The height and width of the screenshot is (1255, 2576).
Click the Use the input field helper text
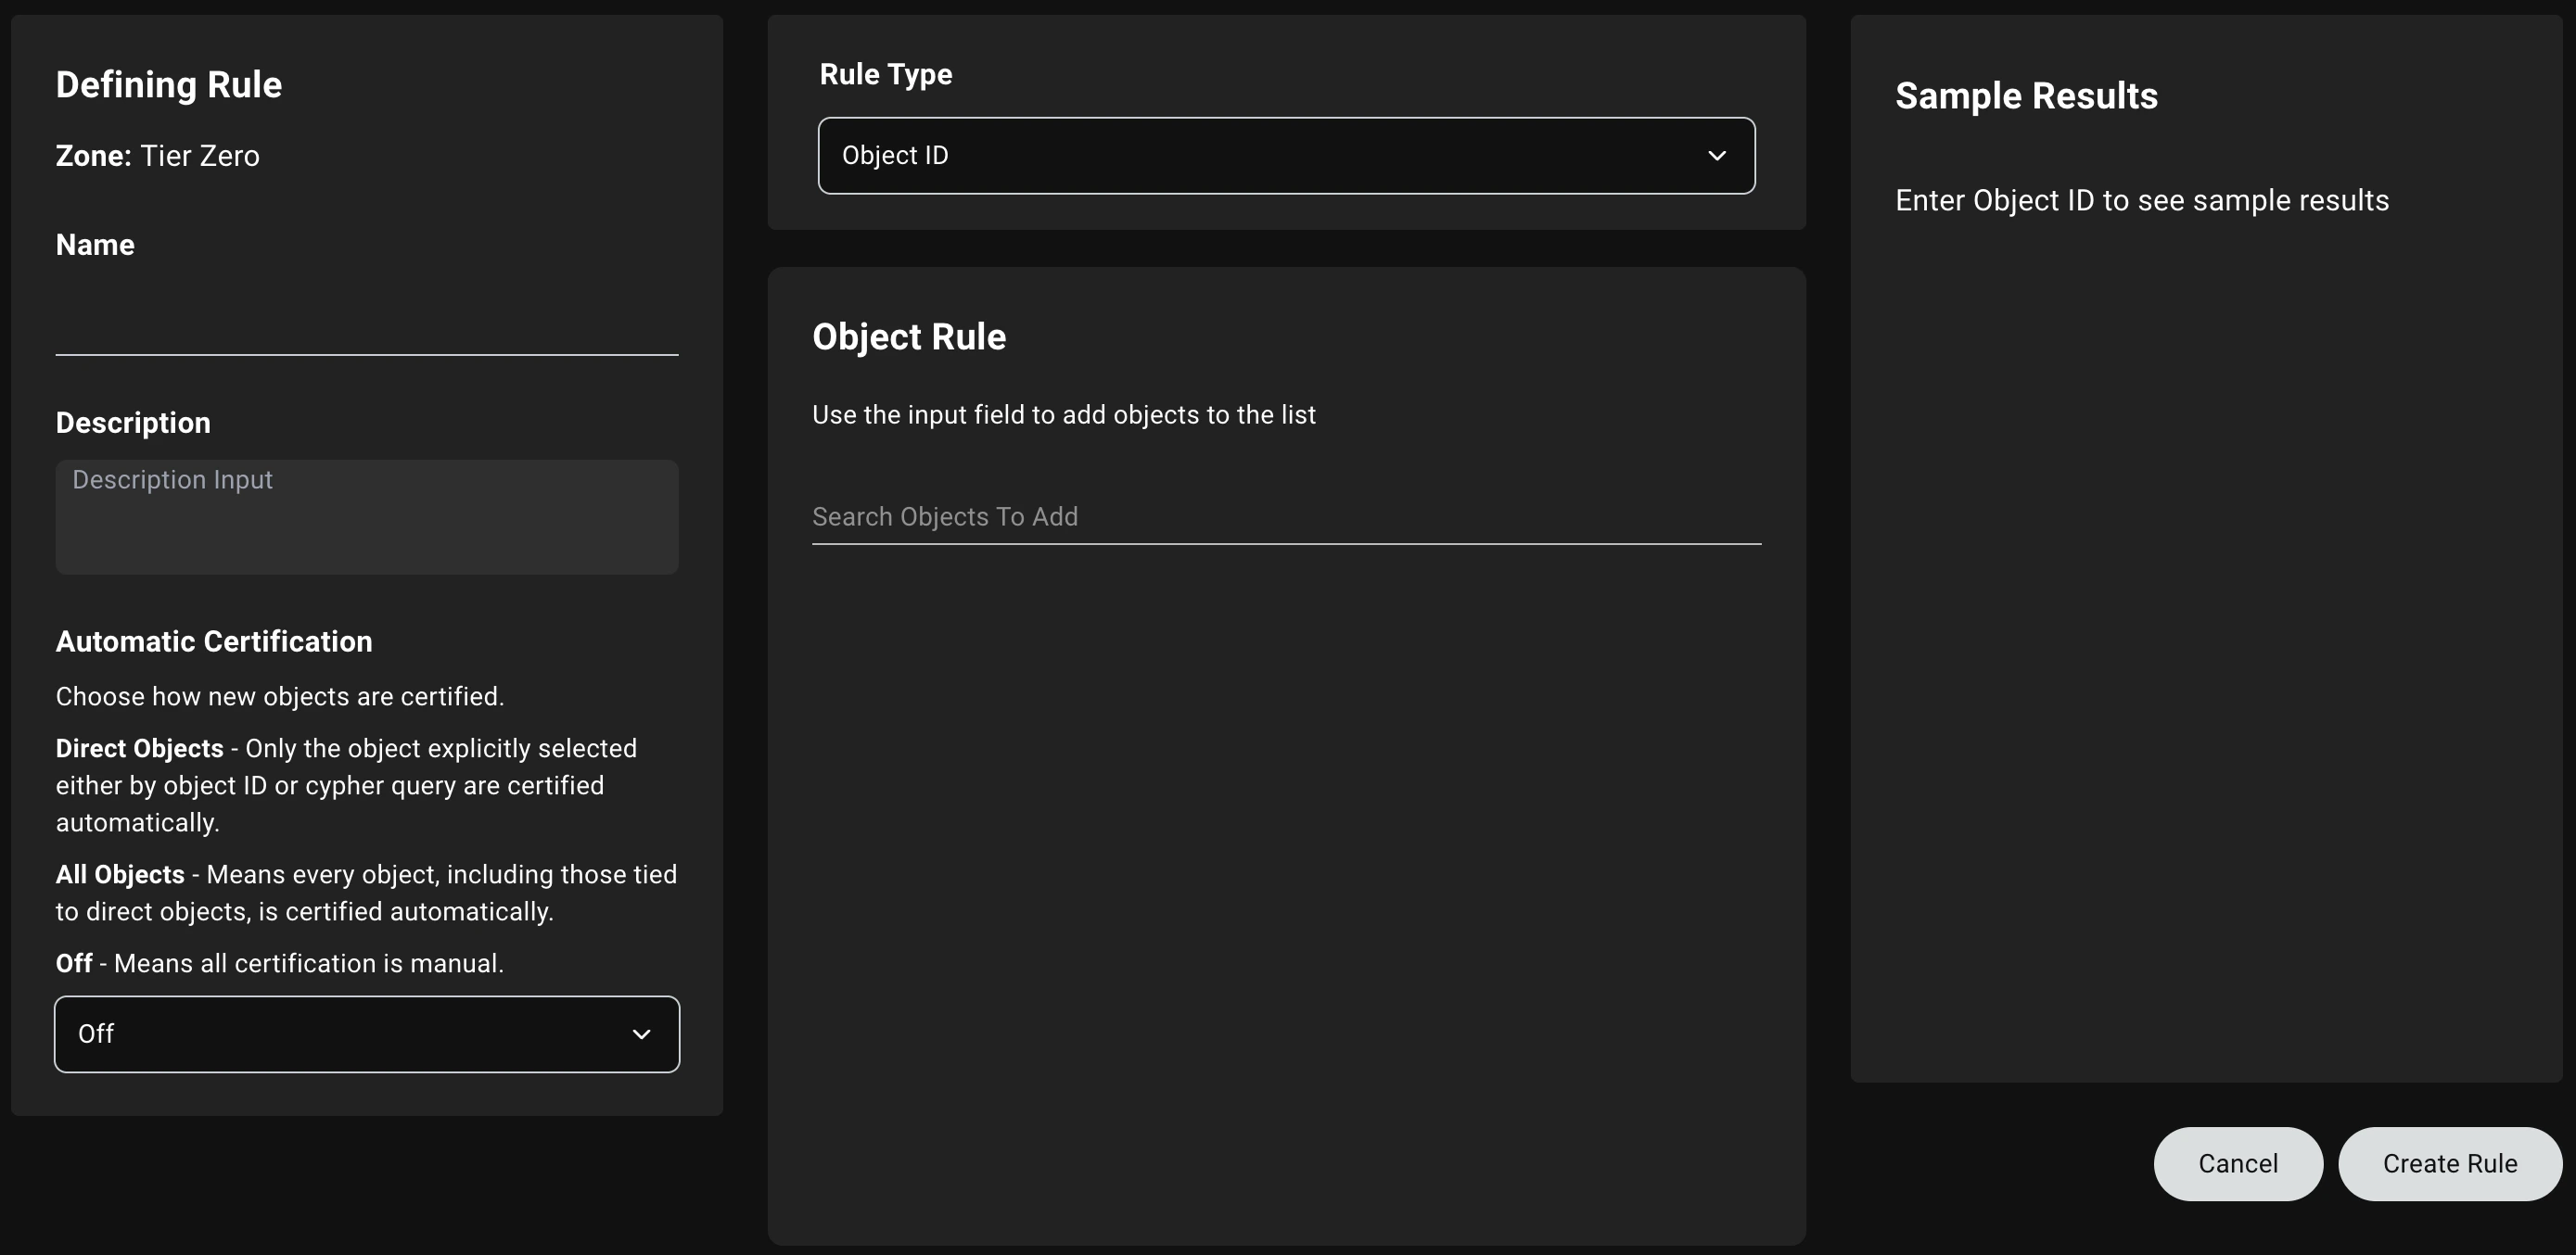[1063, 414]
